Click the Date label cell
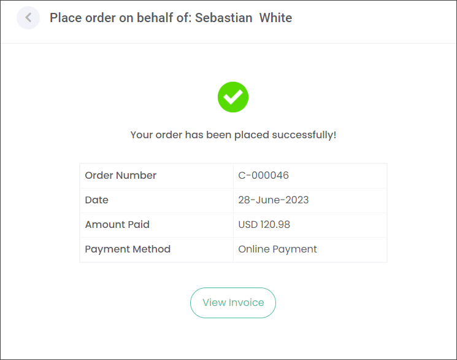This screenshot has height=360, width=457. (x=156, y=201)
